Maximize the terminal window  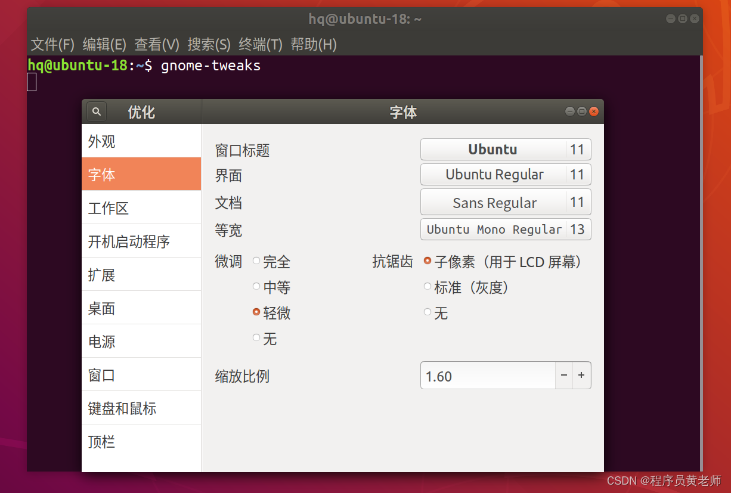[x=683, y=18]
